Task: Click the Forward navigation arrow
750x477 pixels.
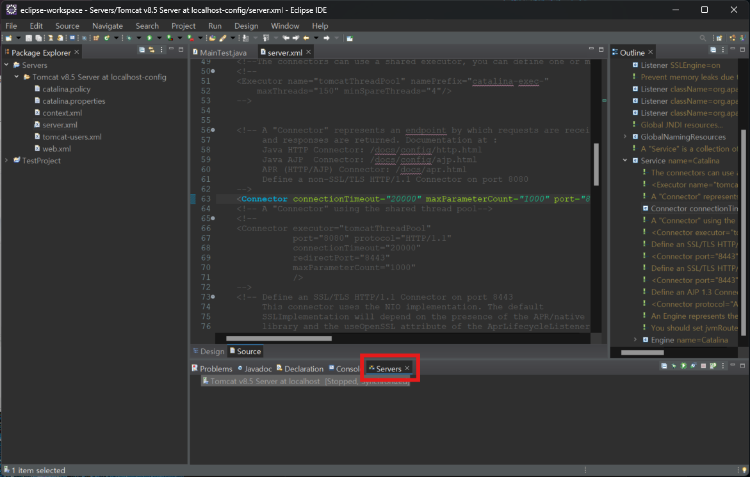Action: point(326,38)
